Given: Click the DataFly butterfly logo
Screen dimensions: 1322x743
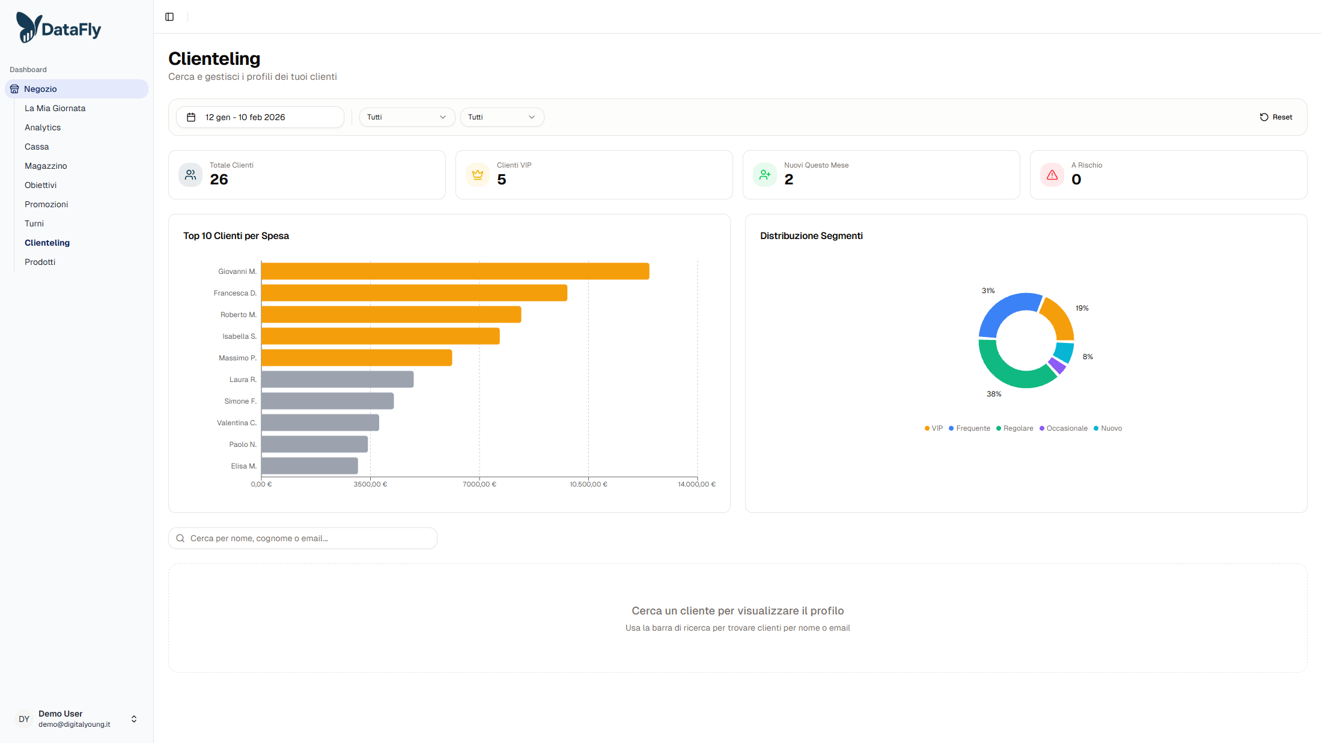Looking at the screenshot, I should coord(28,28).
